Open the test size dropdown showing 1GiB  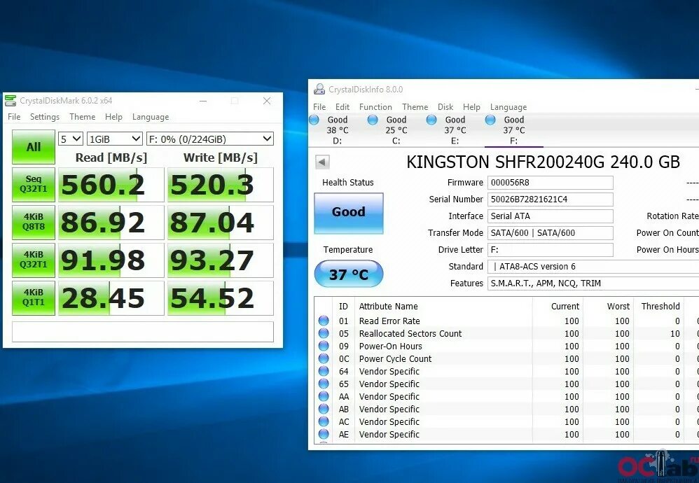tap(115, 139)
